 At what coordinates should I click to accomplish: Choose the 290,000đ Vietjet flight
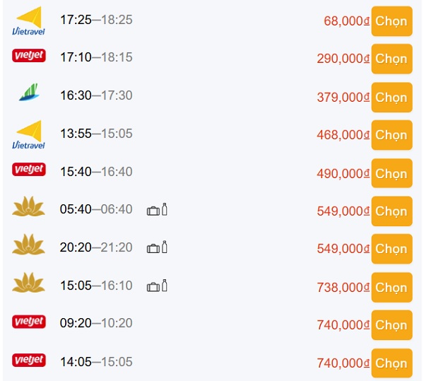(391, 59)
